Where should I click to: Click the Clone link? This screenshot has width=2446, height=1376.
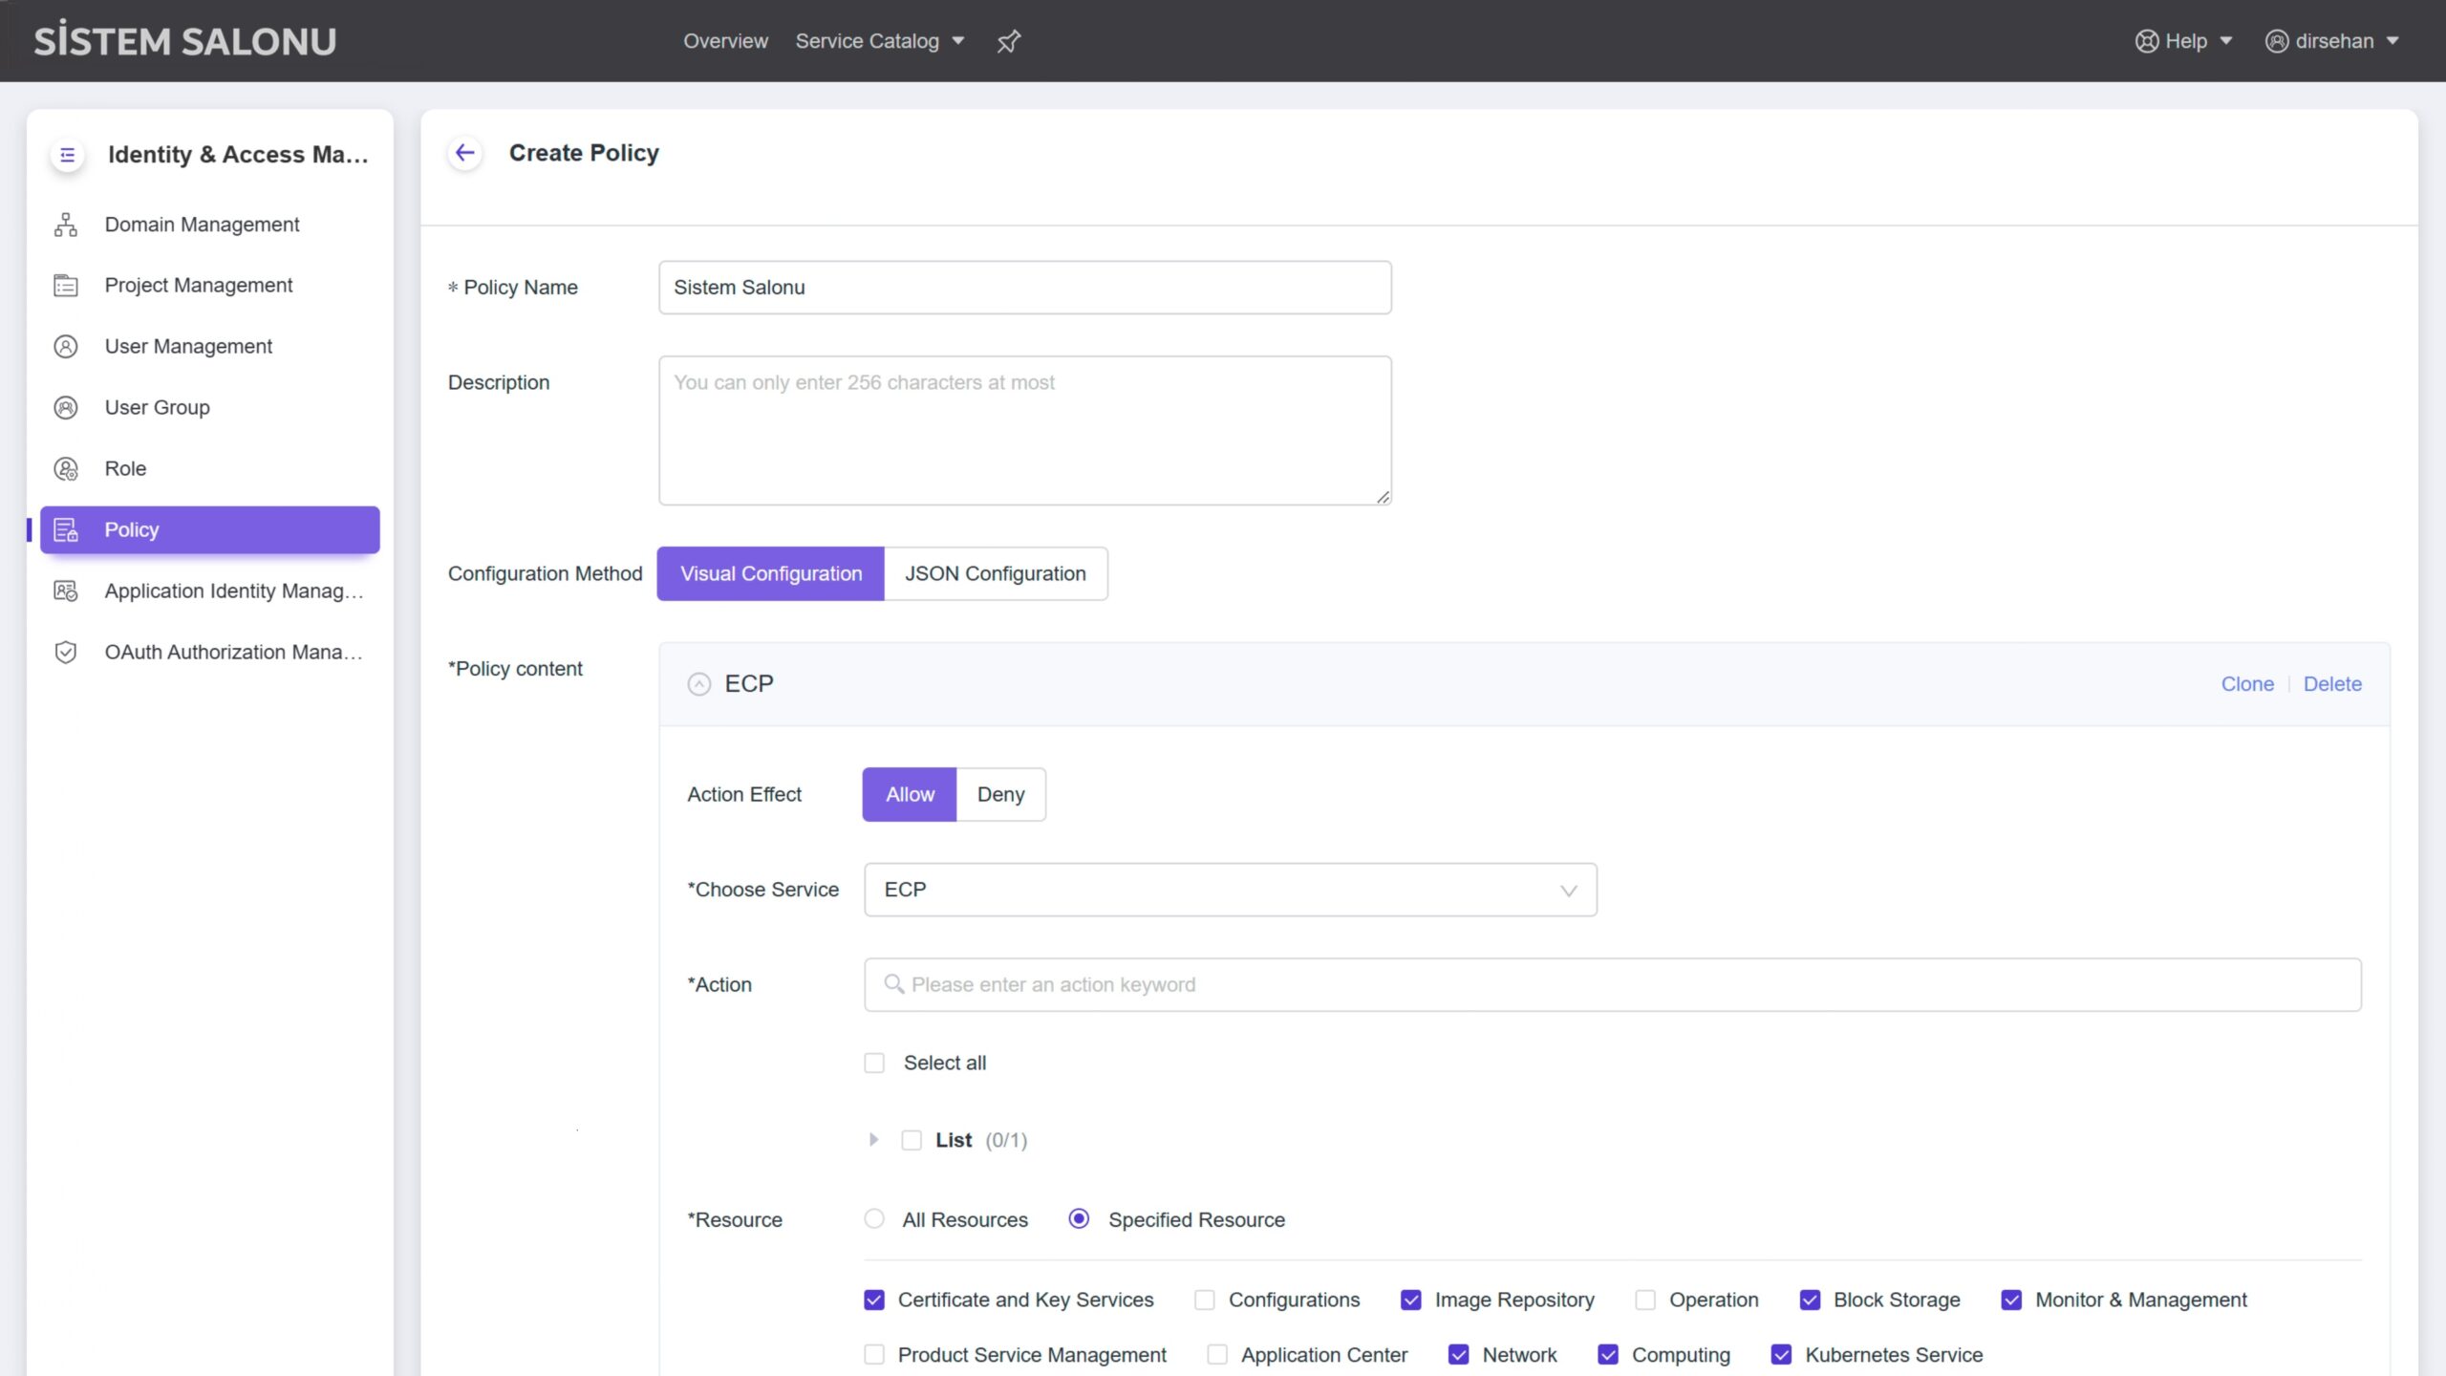coord(2247,684)
